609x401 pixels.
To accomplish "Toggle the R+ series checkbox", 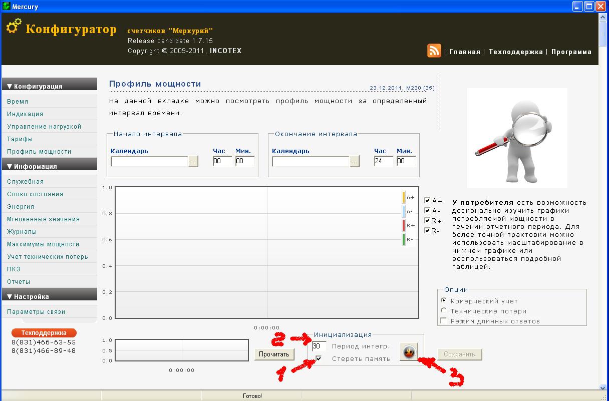I will point(427,221).
